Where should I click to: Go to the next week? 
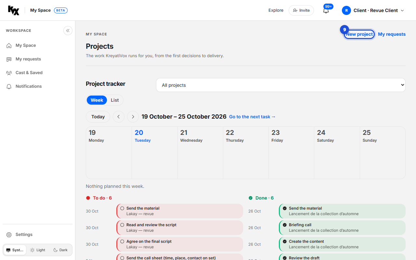[133, 117]
